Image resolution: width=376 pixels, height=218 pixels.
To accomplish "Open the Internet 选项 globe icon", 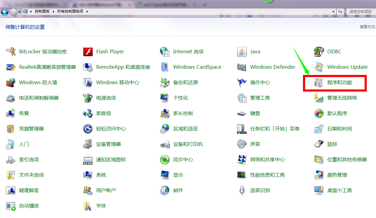I will pos(165,51).
